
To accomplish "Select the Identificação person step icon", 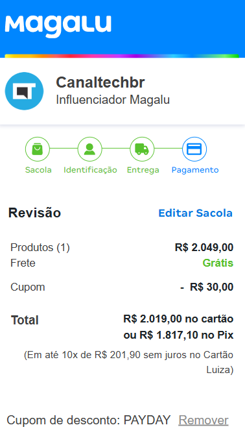I will pyautogui.click(x=89, y=149).
